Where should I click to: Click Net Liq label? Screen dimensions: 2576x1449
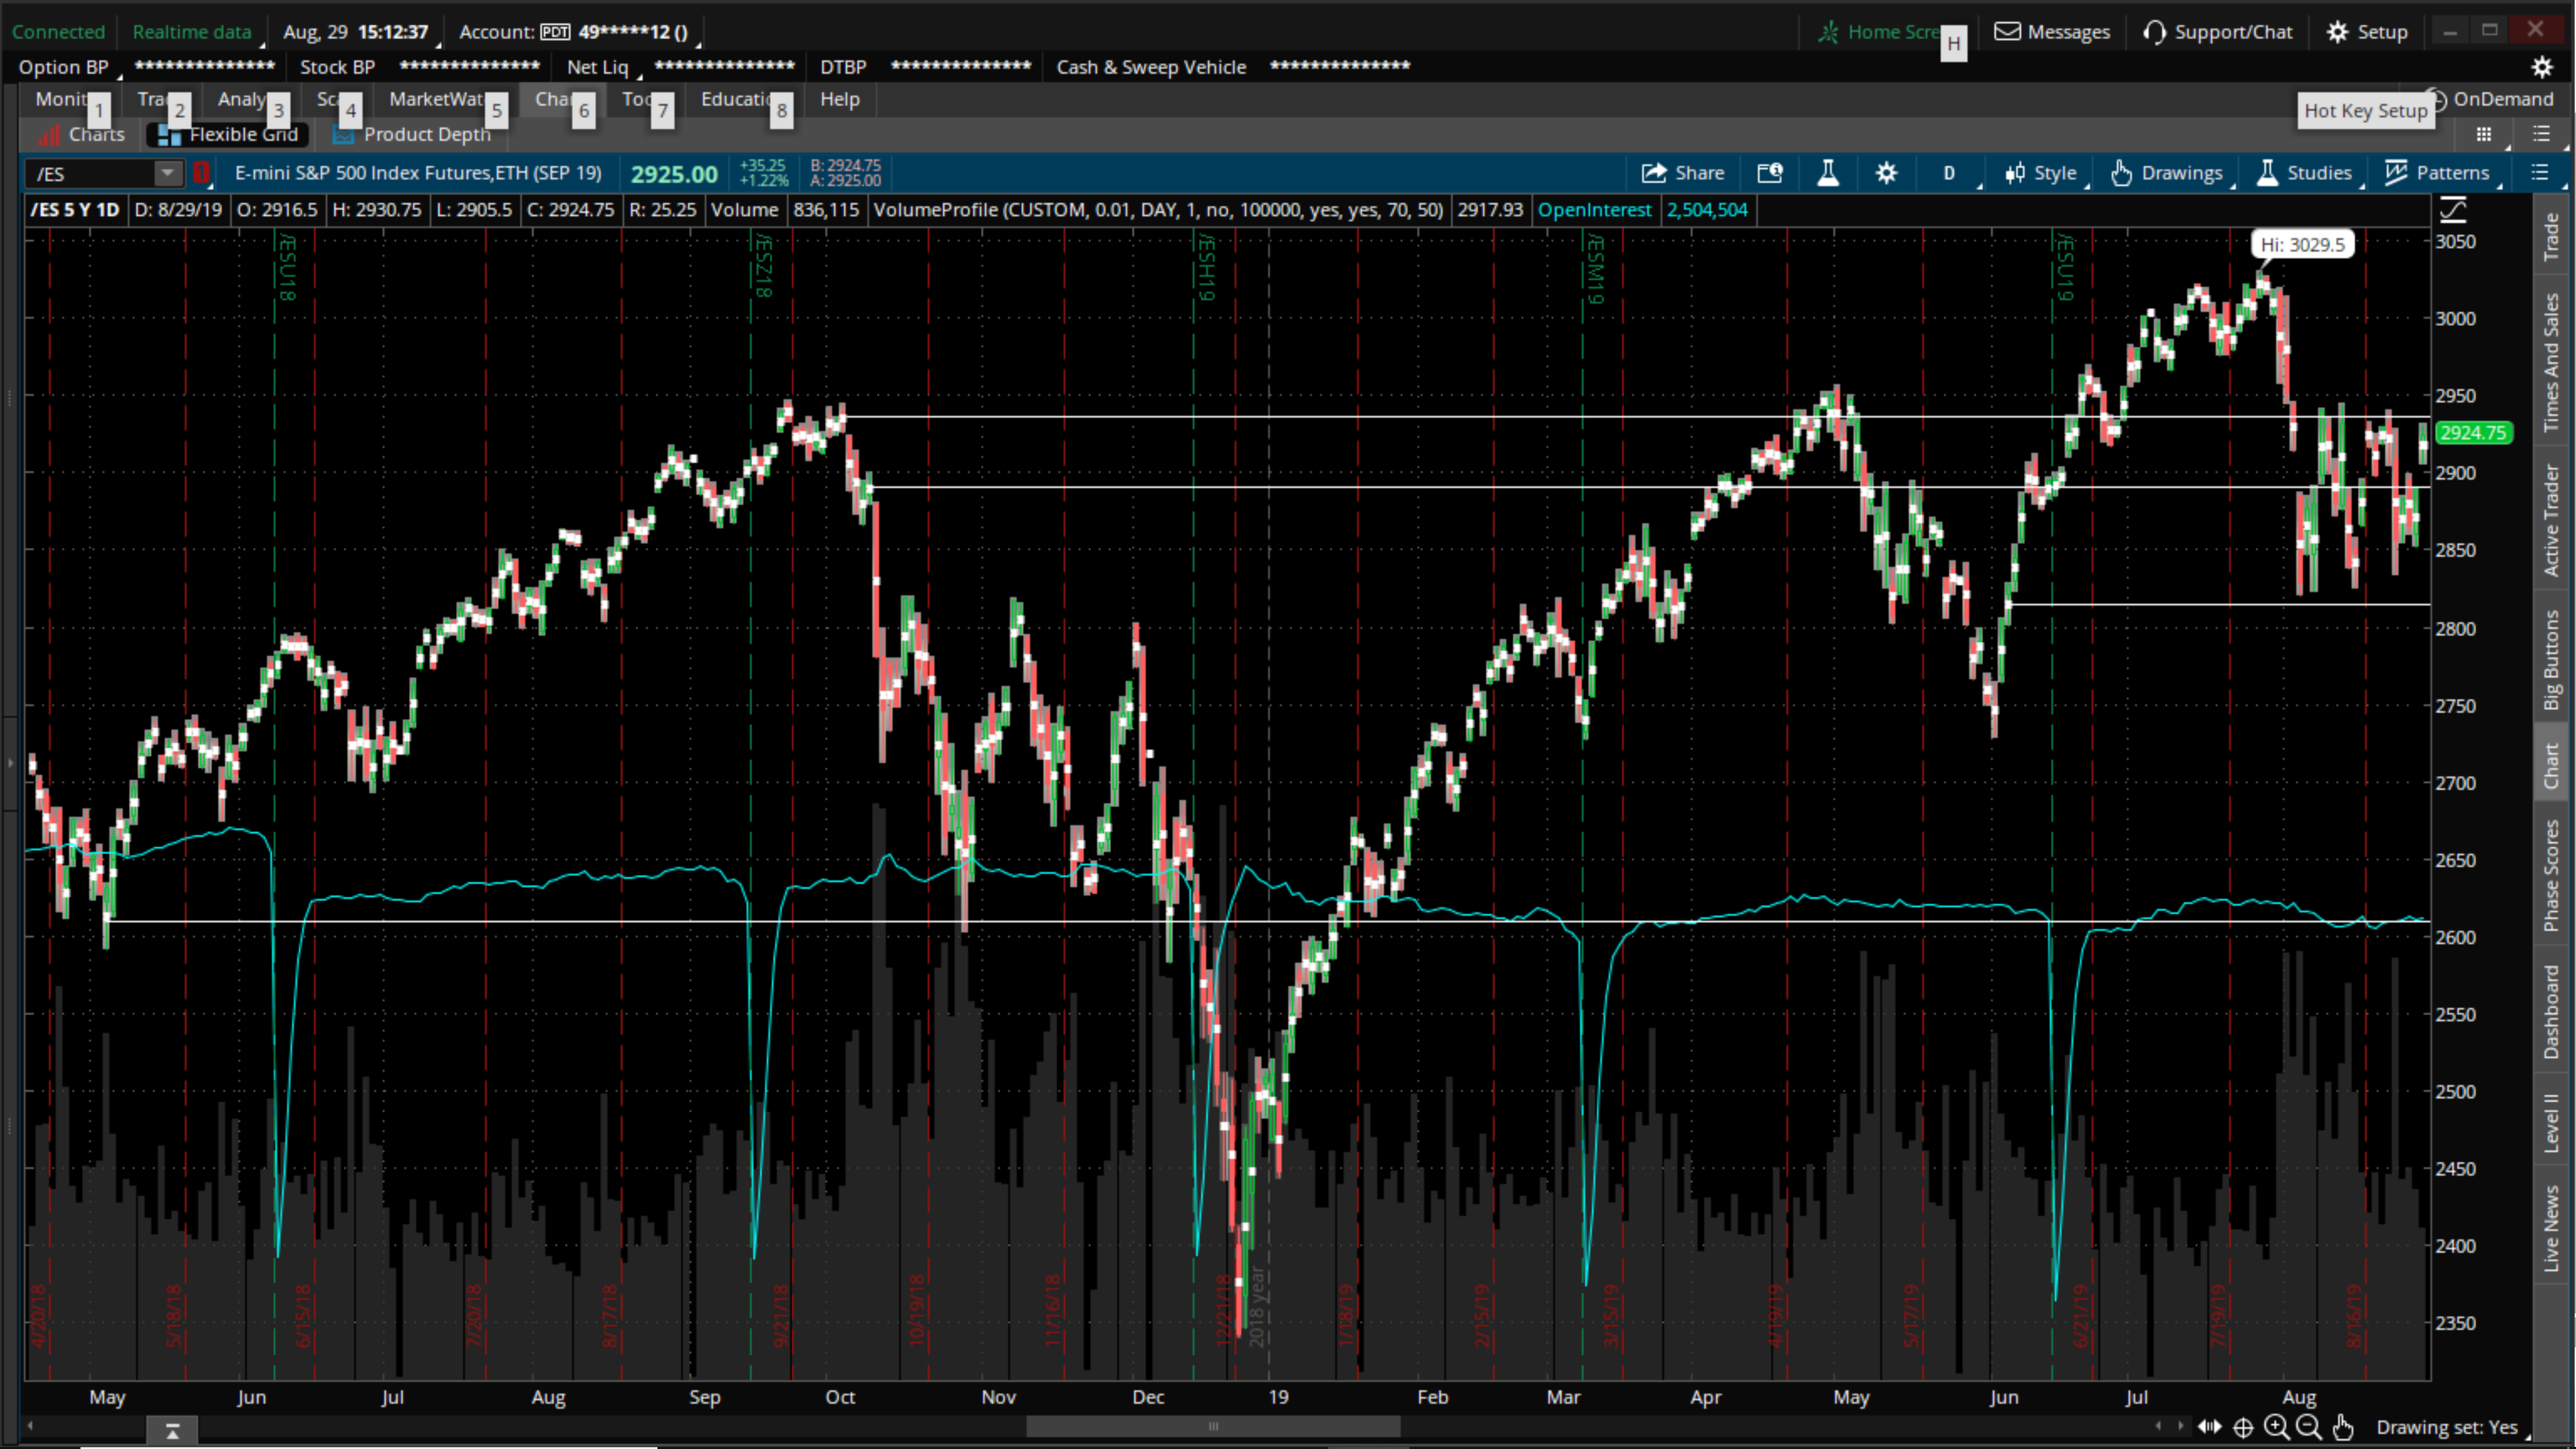pyautogui.click(x=597, y=67)
